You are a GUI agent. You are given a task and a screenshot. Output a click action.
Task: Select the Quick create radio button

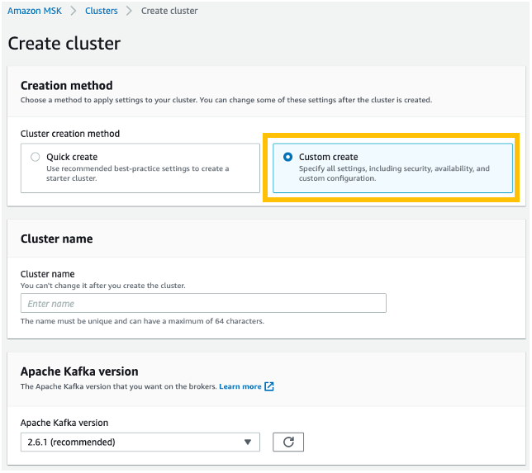coord(36,157)
